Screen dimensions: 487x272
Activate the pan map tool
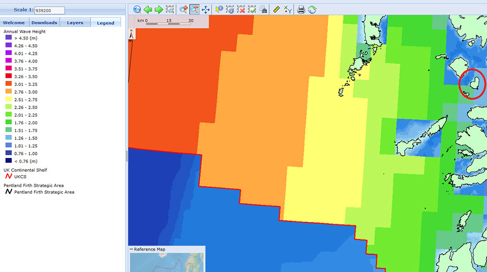[205, 9]
